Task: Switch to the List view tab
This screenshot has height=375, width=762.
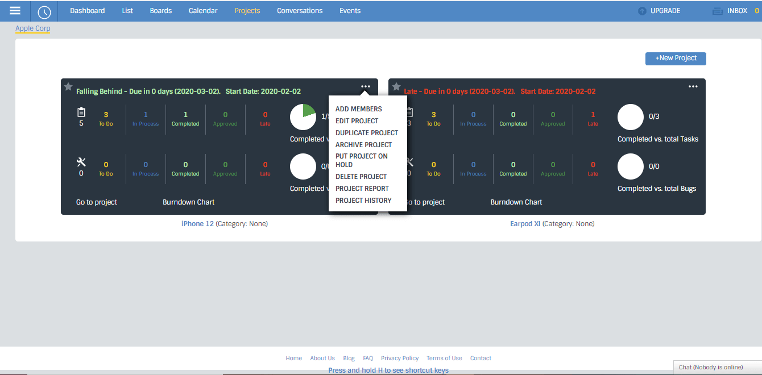Action: [x=127, y=11]
